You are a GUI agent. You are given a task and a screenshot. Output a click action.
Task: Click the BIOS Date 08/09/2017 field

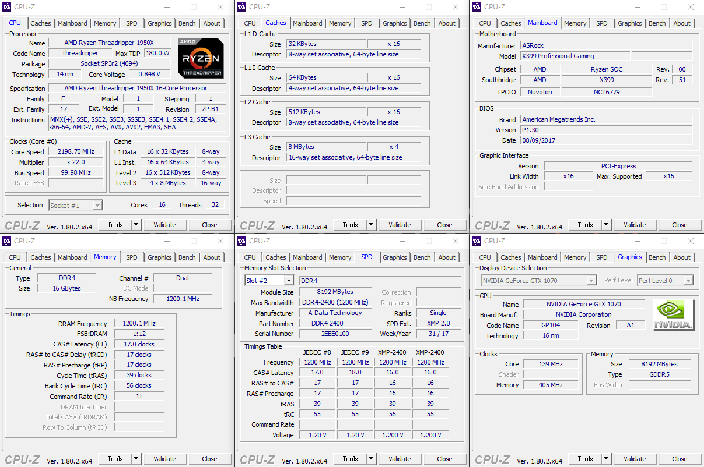point(606,140)
